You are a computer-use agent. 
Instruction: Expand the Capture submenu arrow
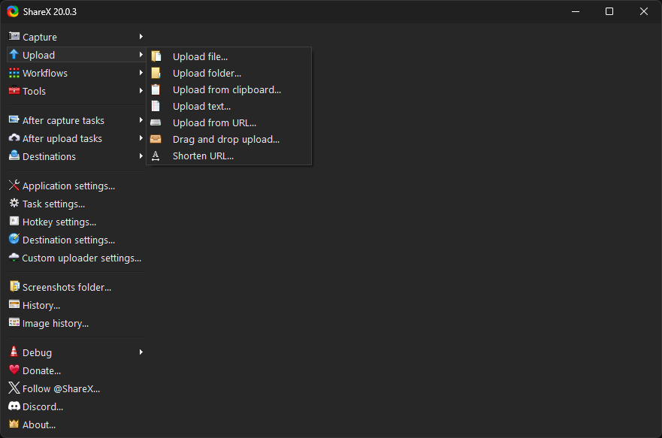141,37
